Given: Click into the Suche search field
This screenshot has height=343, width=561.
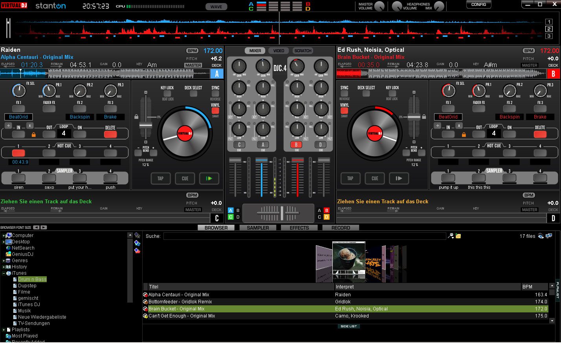Looking at the screenshot, I should pos(304,236).
